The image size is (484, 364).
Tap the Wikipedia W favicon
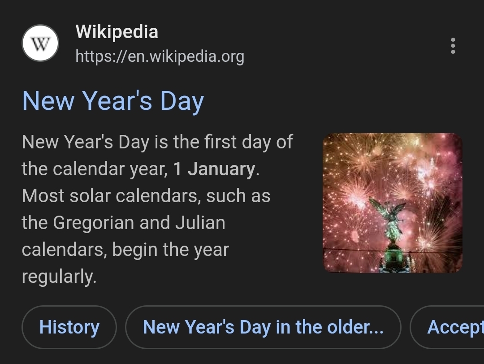(40, 43)
